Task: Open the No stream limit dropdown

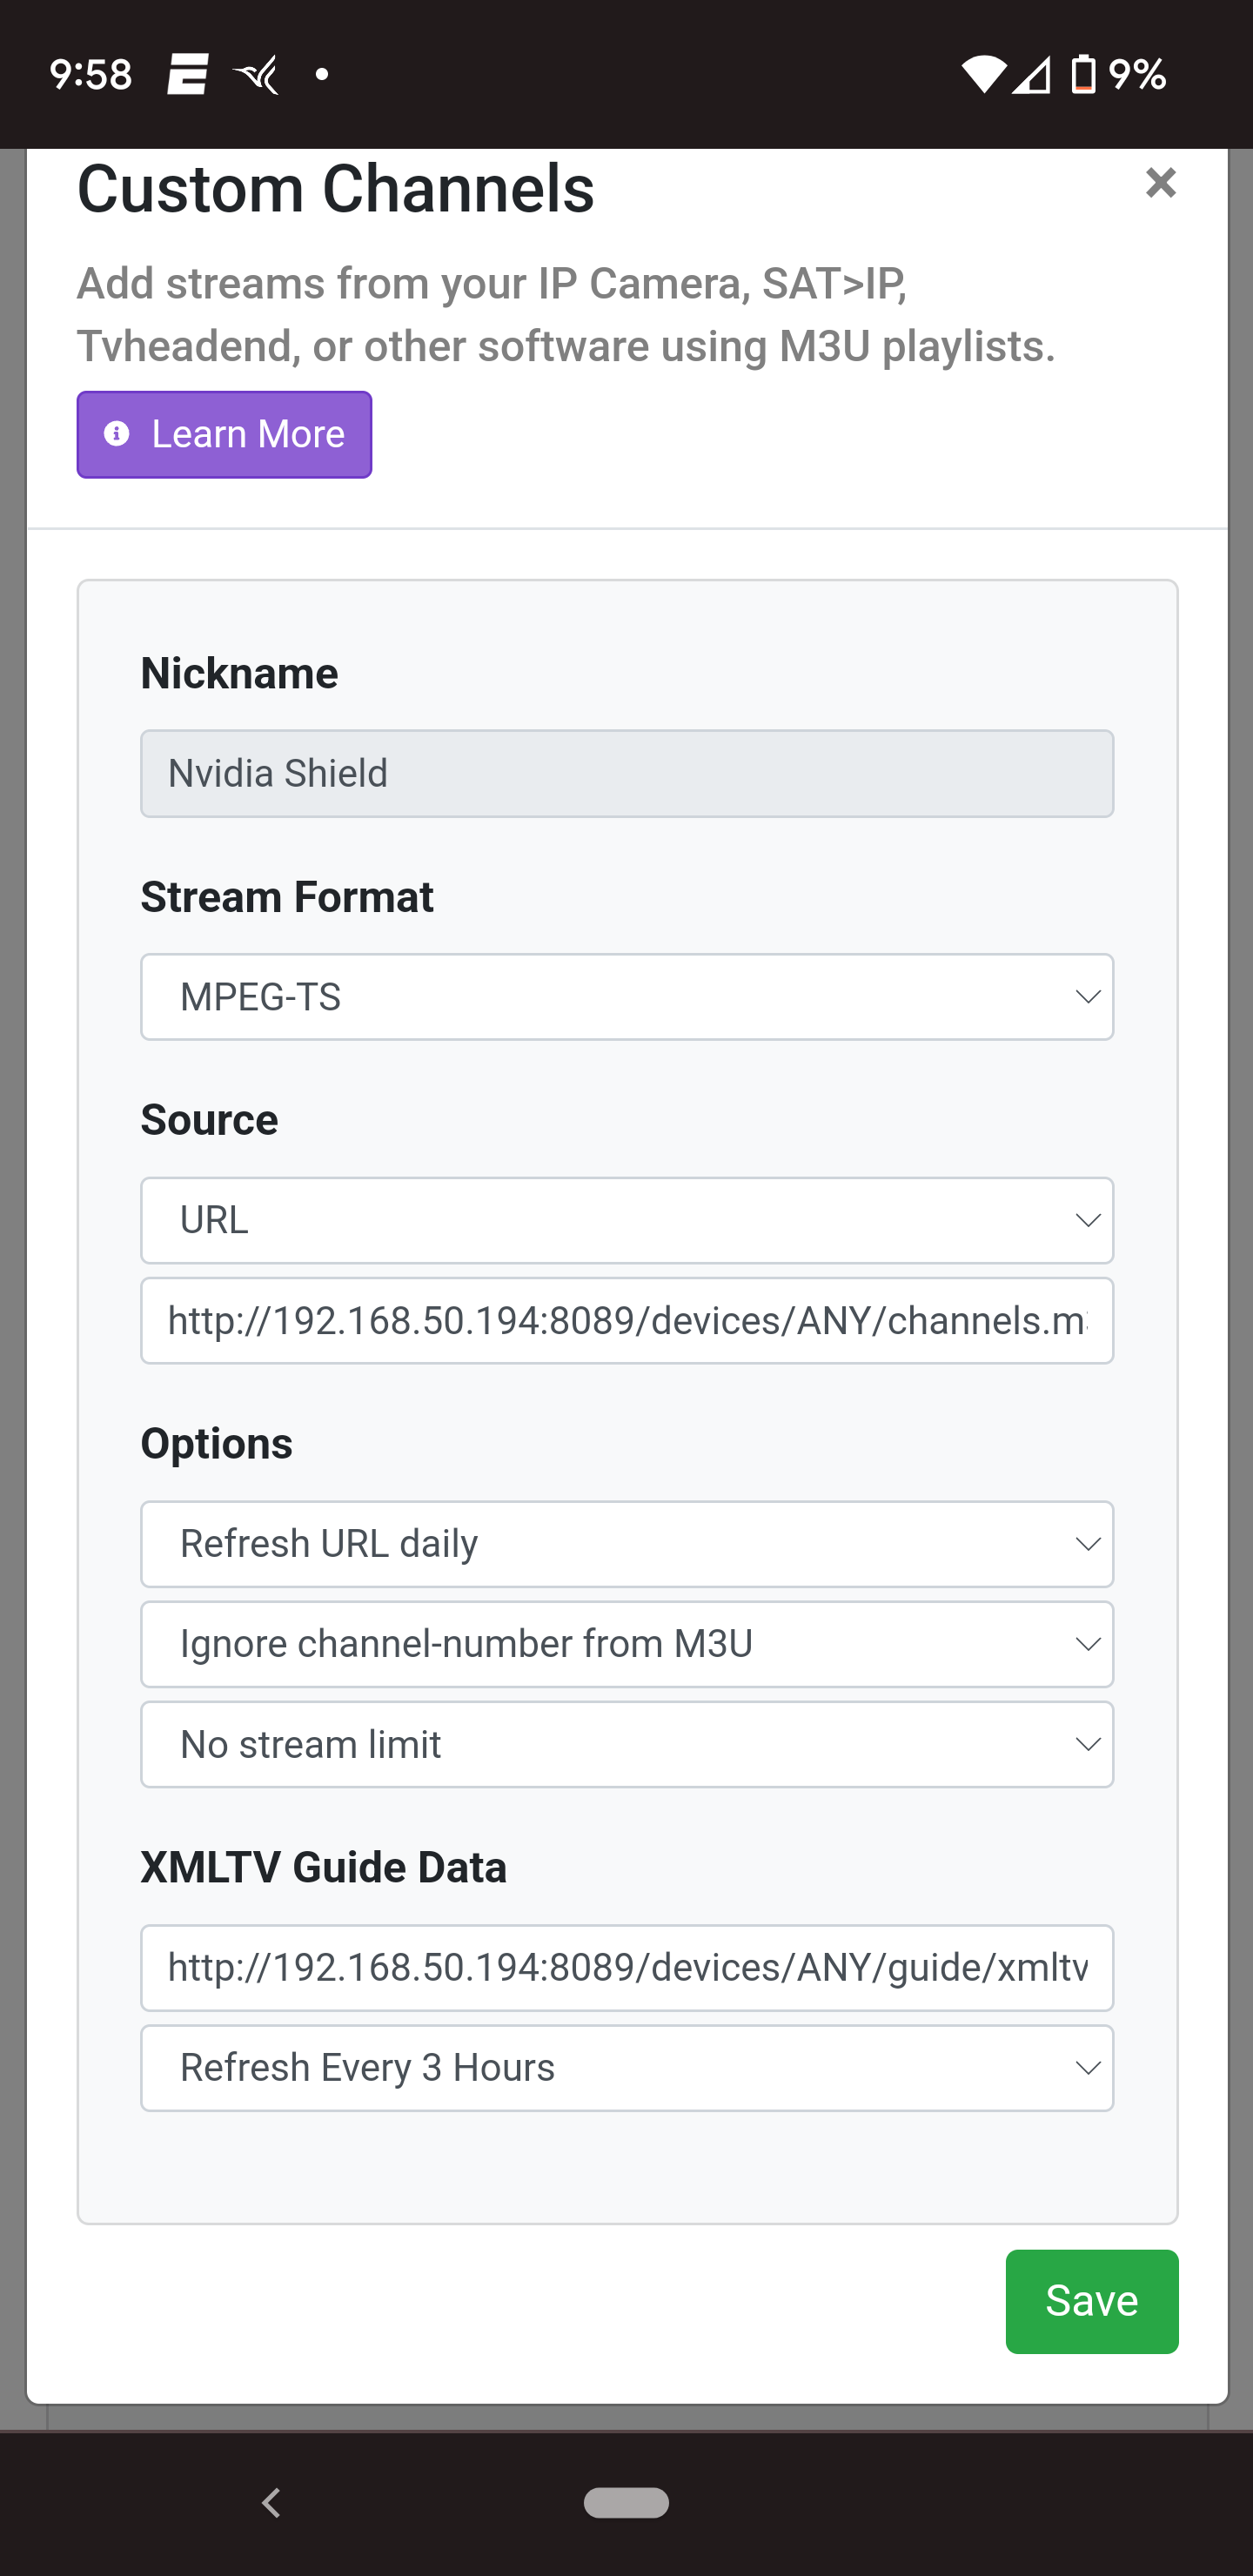Action: click(x=626, y=1744)
